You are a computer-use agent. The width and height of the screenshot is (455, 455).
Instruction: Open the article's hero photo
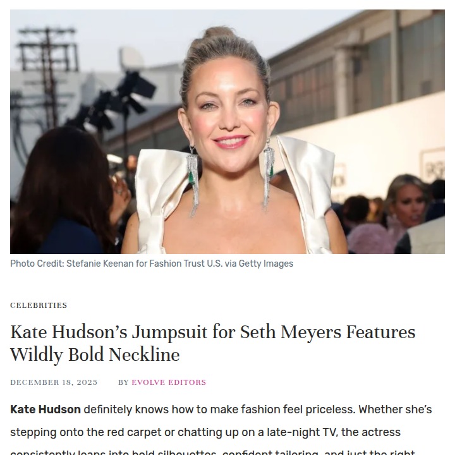(227, 131)
